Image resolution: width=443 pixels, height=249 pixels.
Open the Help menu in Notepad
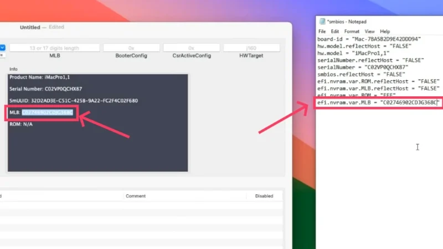(x=384, y=32)
